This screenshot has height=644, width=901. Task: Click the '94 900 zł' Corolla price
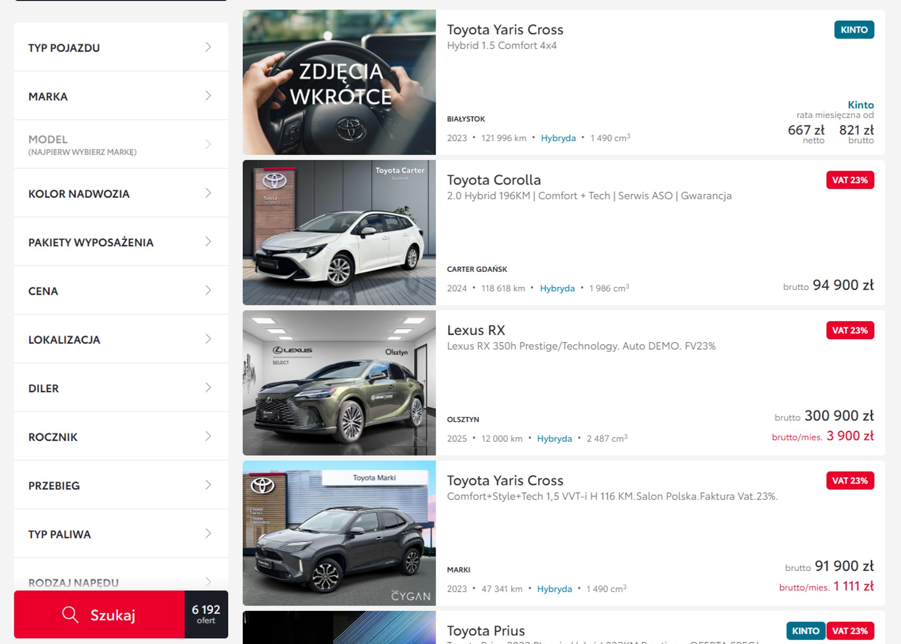click(843, 285)
